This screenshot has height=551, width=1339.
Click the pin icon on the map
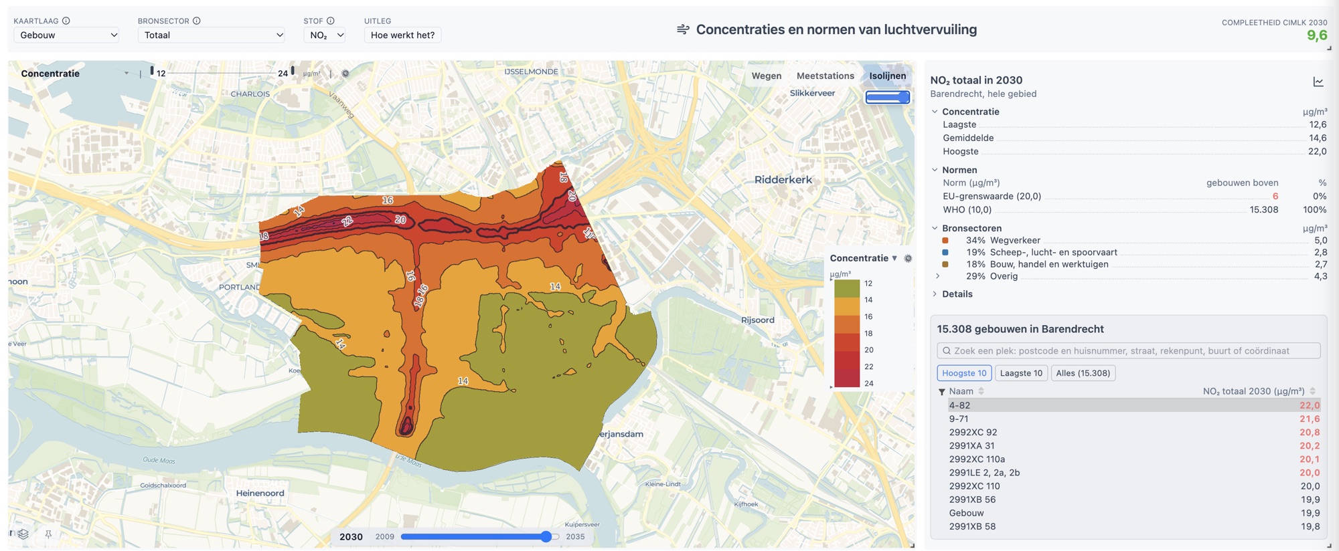pyautogui.click(x=48, y=534)
